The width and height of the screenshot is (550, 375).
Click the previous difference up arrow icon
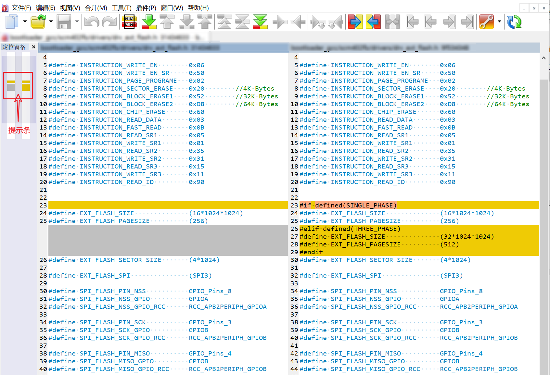[167, 22]
